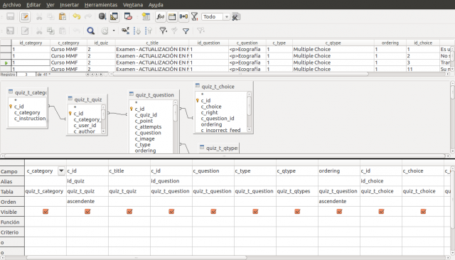
Task: Click the id_category column header
Action: pyautogui.click(x=31, y=43)
